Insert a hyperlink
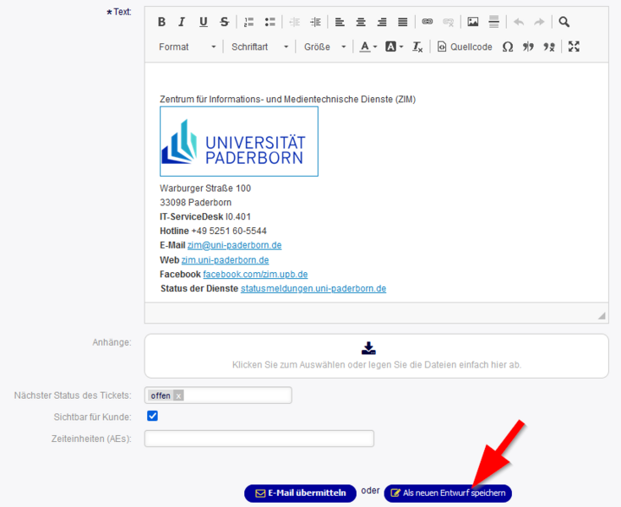Viewport: 621px width, 507px height. (428, 22)
